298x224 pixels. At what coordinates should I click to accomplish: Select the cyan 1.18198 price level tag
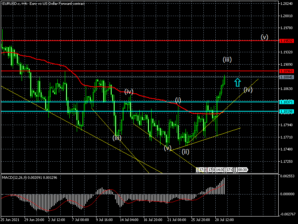pos(287,111)
